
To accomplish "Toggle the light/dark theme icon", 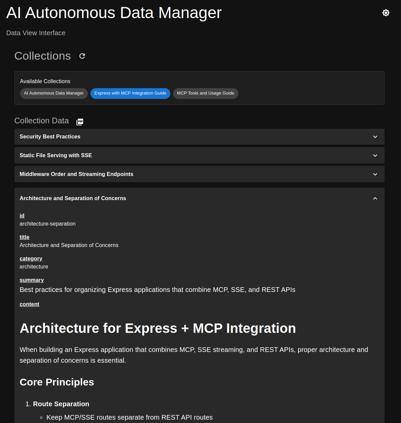I will point(386,13).
